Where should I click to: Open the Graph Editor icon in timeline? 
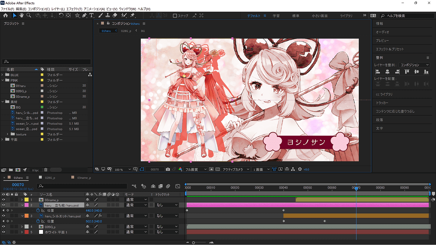[178, 186]
